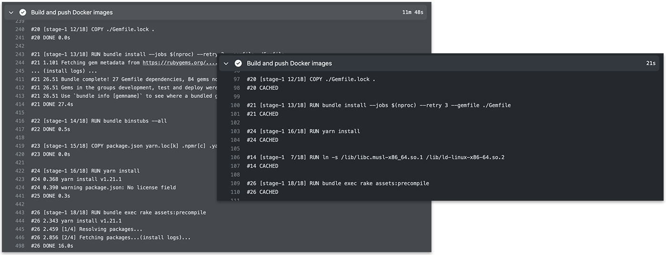Click line 97 'COPY ./Gemfile.lock .' in front log

pos(342,79)
